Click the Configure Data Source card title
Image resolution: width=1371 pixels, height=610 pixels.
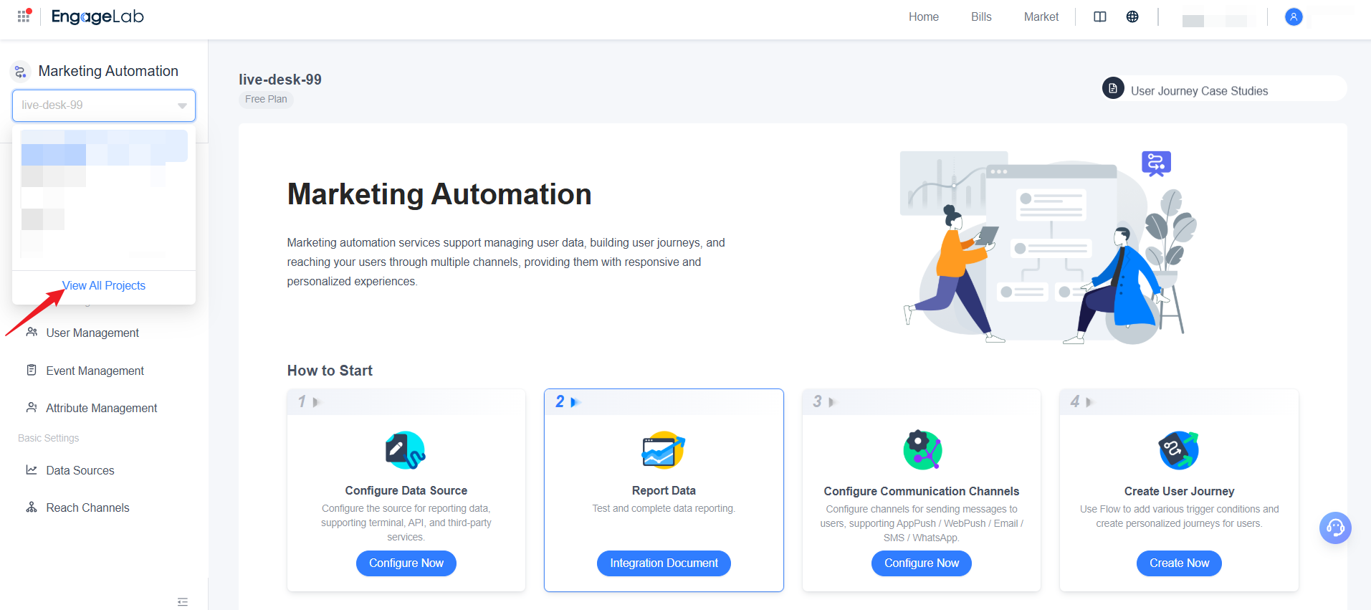point(406,490)
